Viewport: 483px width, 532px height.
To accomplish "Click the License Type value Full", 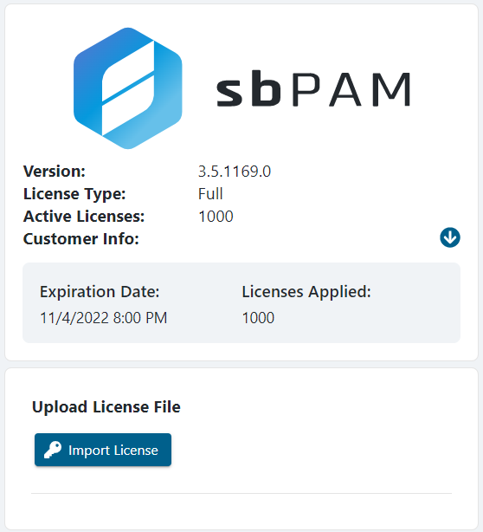I will click(x=210, y=194).
